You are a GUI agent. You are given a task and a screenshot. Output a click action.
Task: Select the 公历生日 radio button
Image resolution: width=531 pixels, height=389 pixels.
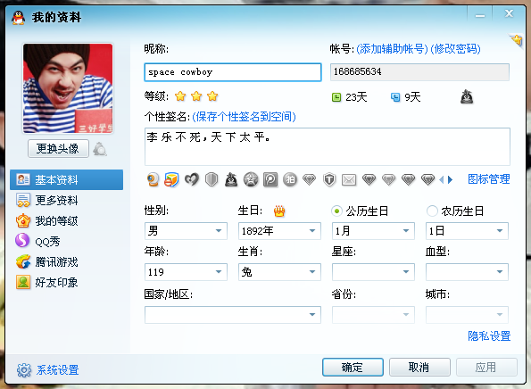(336, 211)
